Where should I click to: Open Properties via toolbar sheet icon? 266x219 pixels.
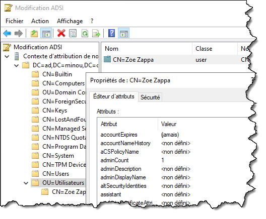click(73, 33)
